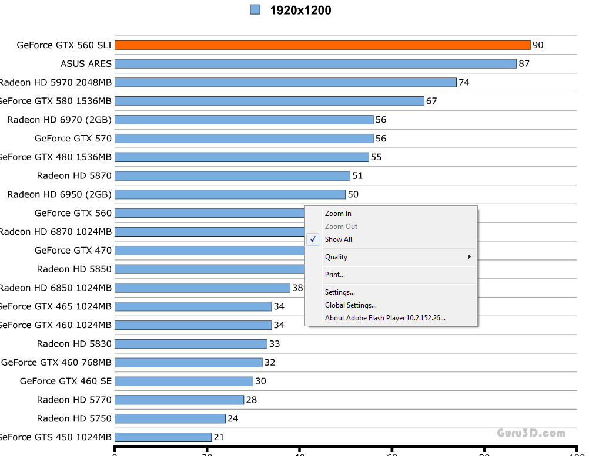The width and height of the screenshot is (589, 456).
Task: Click the GeForce GTX 560 SLI label
Action: pos(64,45)
